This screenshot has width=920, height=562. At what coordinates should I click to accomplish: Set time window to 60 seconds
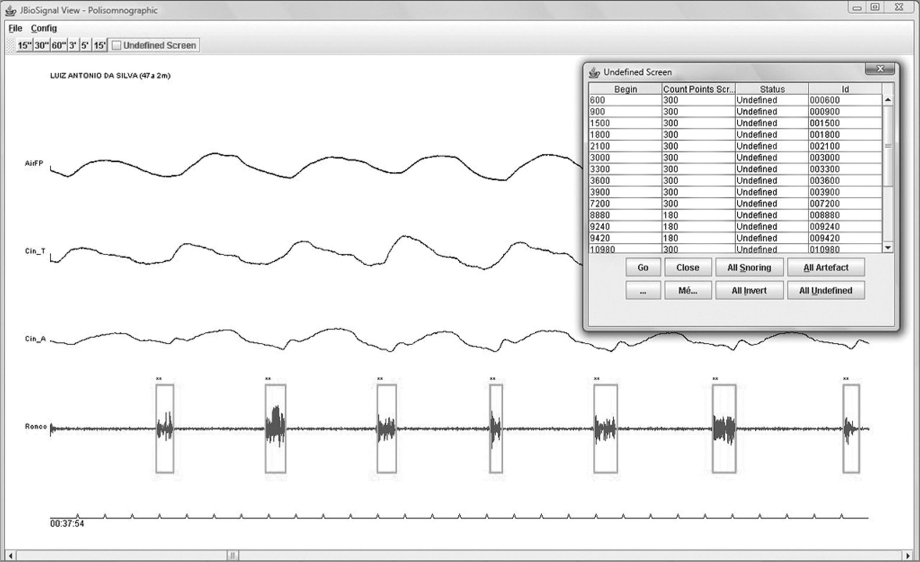tap(59, 45)
